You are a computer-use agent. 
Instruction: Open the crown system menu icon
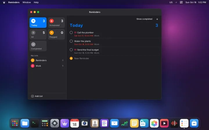4,2
